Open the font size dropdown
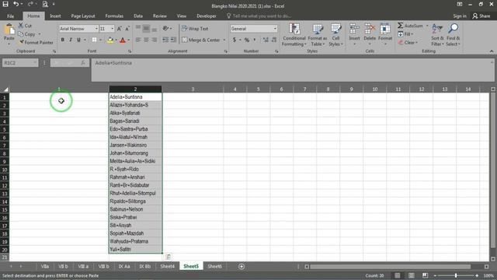 (x=112, y=29)
